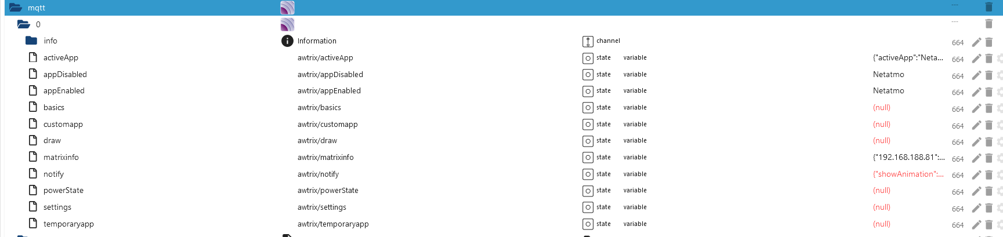Delete the temporaryapp state
Screen dimensions: 1003x237
click(x=988, y=224)
